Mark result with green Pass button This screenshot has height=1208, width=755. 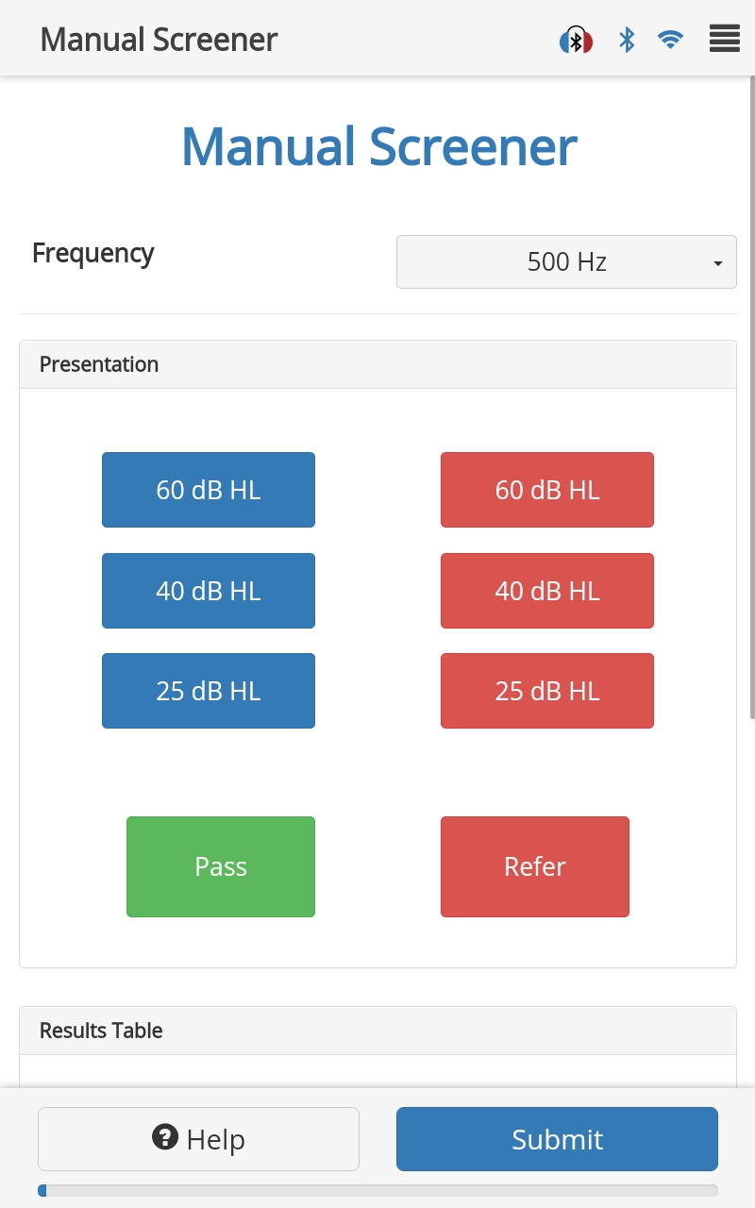pyautogui.click(x=220, y=866)
